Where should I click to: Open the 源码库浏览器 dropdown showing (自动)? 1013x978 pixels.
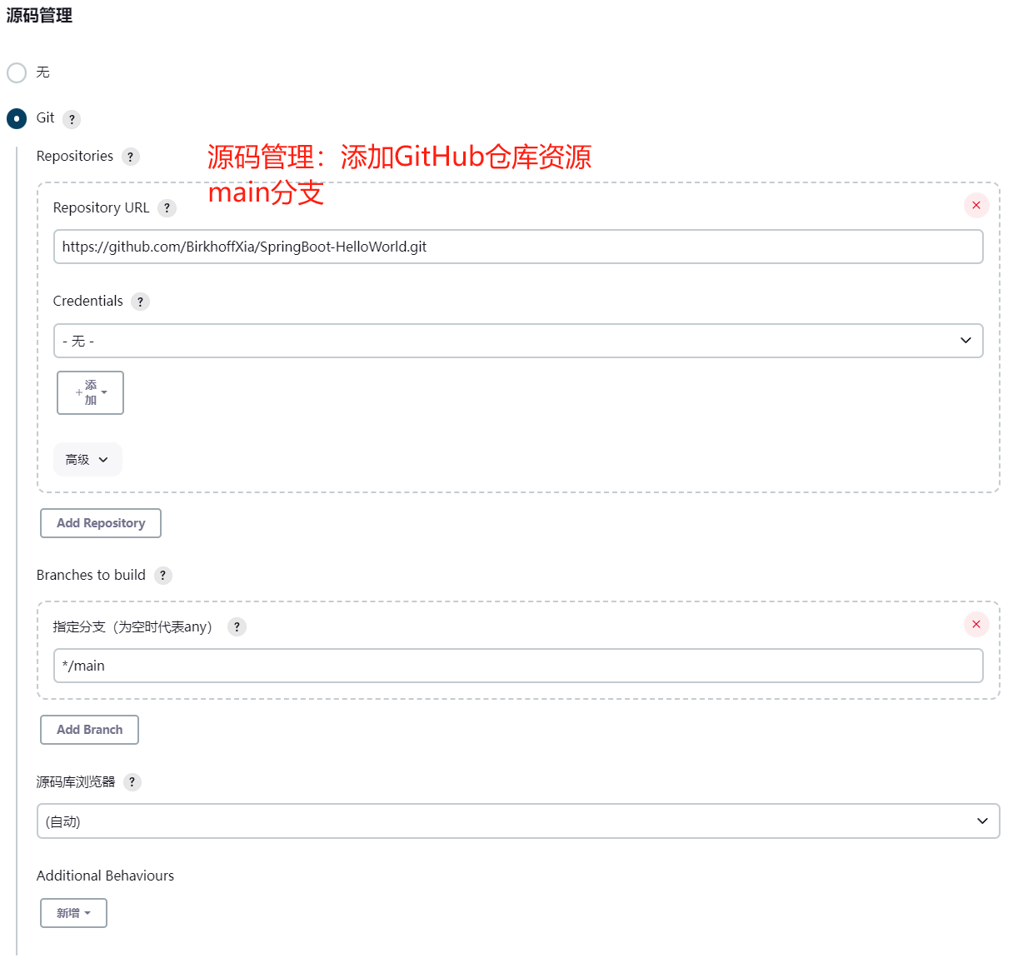(x=518, y=821)
